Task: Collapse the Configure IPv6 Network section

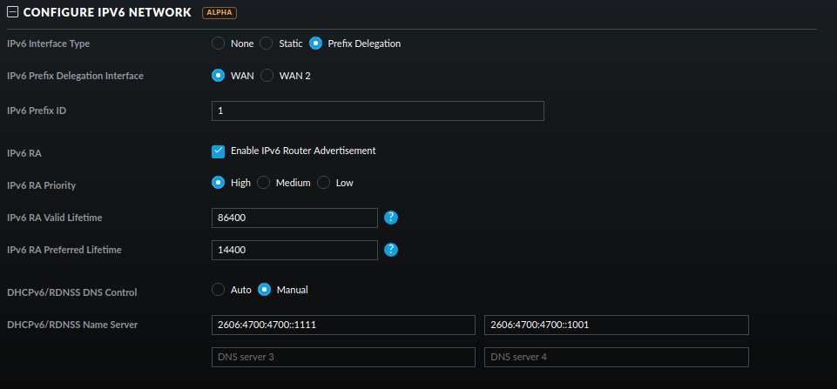Action: click(13, 13)
